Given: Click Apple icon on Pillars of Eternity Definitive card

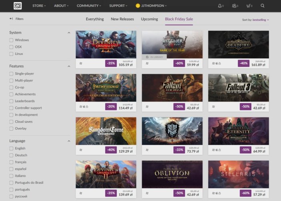Looking at the screenshot, I should coord(217,150).
